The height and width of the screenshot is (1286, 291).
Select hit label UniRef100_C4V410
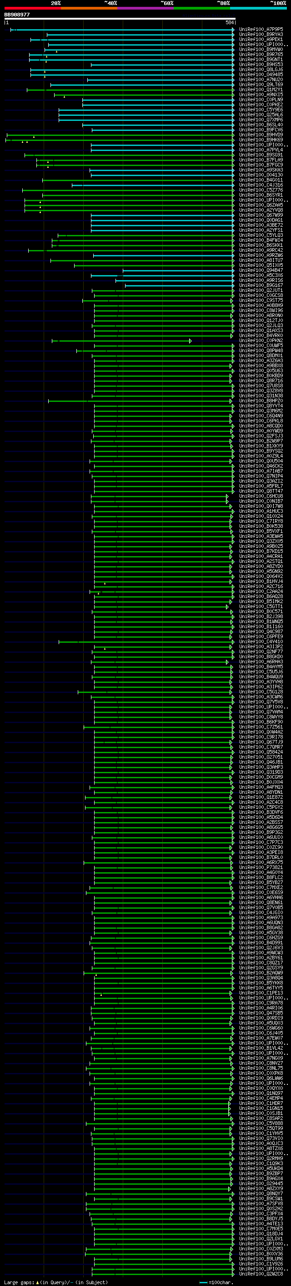click(x=261, y=641)
